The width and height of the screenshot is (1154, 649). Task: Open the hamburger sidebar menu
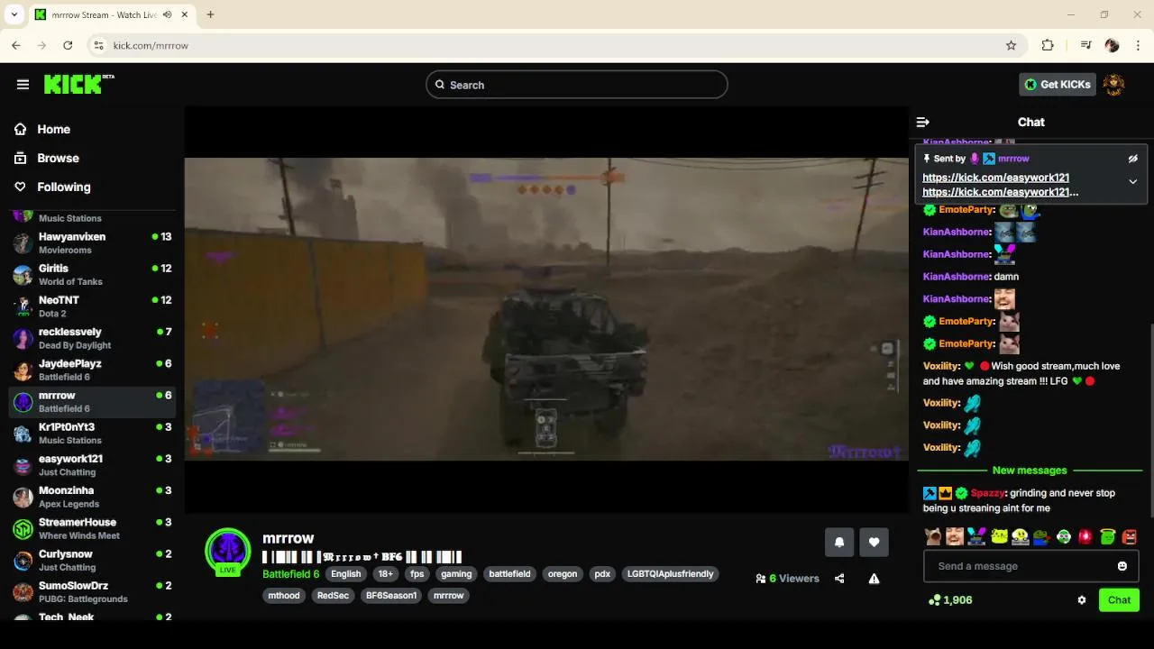(23, 85)
